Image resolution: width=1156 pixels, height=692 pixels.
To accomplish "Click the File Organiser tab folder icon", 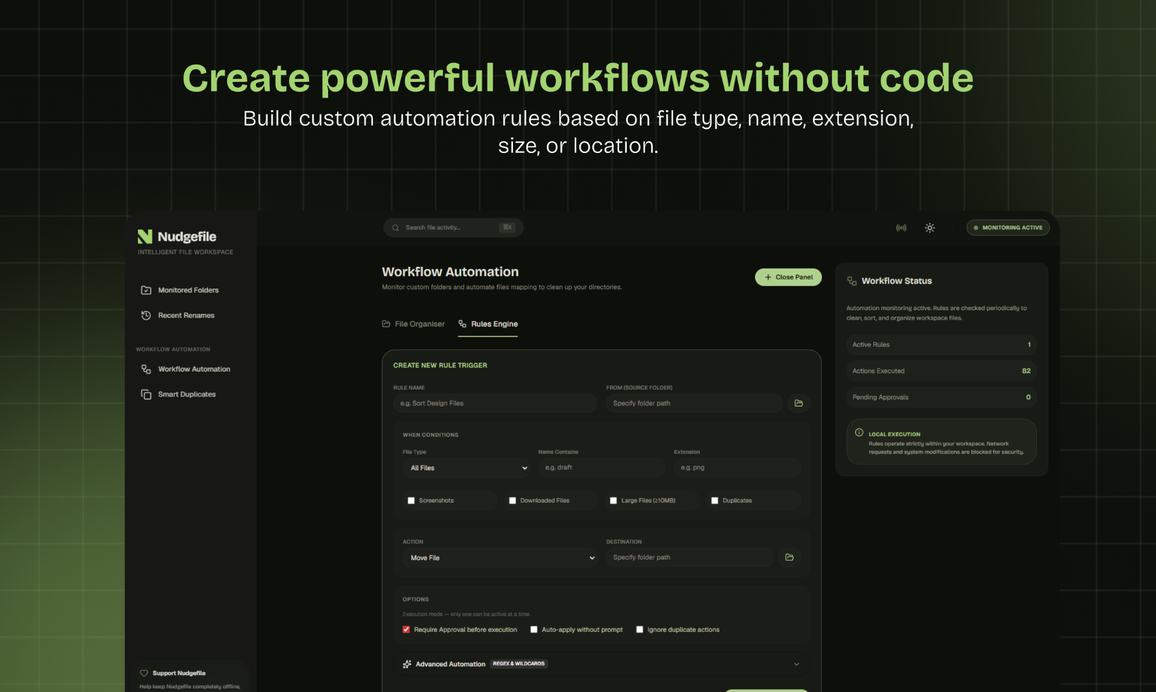I will coord(386,324).
